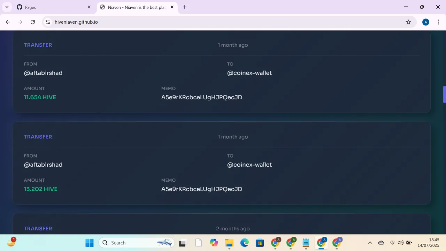
Task: Restore down the Chrome window
Action: click(x=422, y=7)
